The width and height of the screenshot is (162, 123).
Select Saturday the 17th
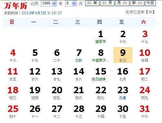pyautogui.click(x=145, y=74)
